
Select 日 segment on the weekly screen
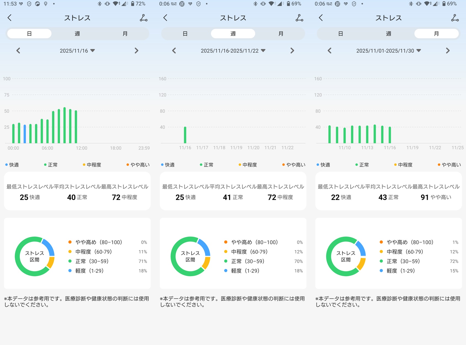pos(185,34)
